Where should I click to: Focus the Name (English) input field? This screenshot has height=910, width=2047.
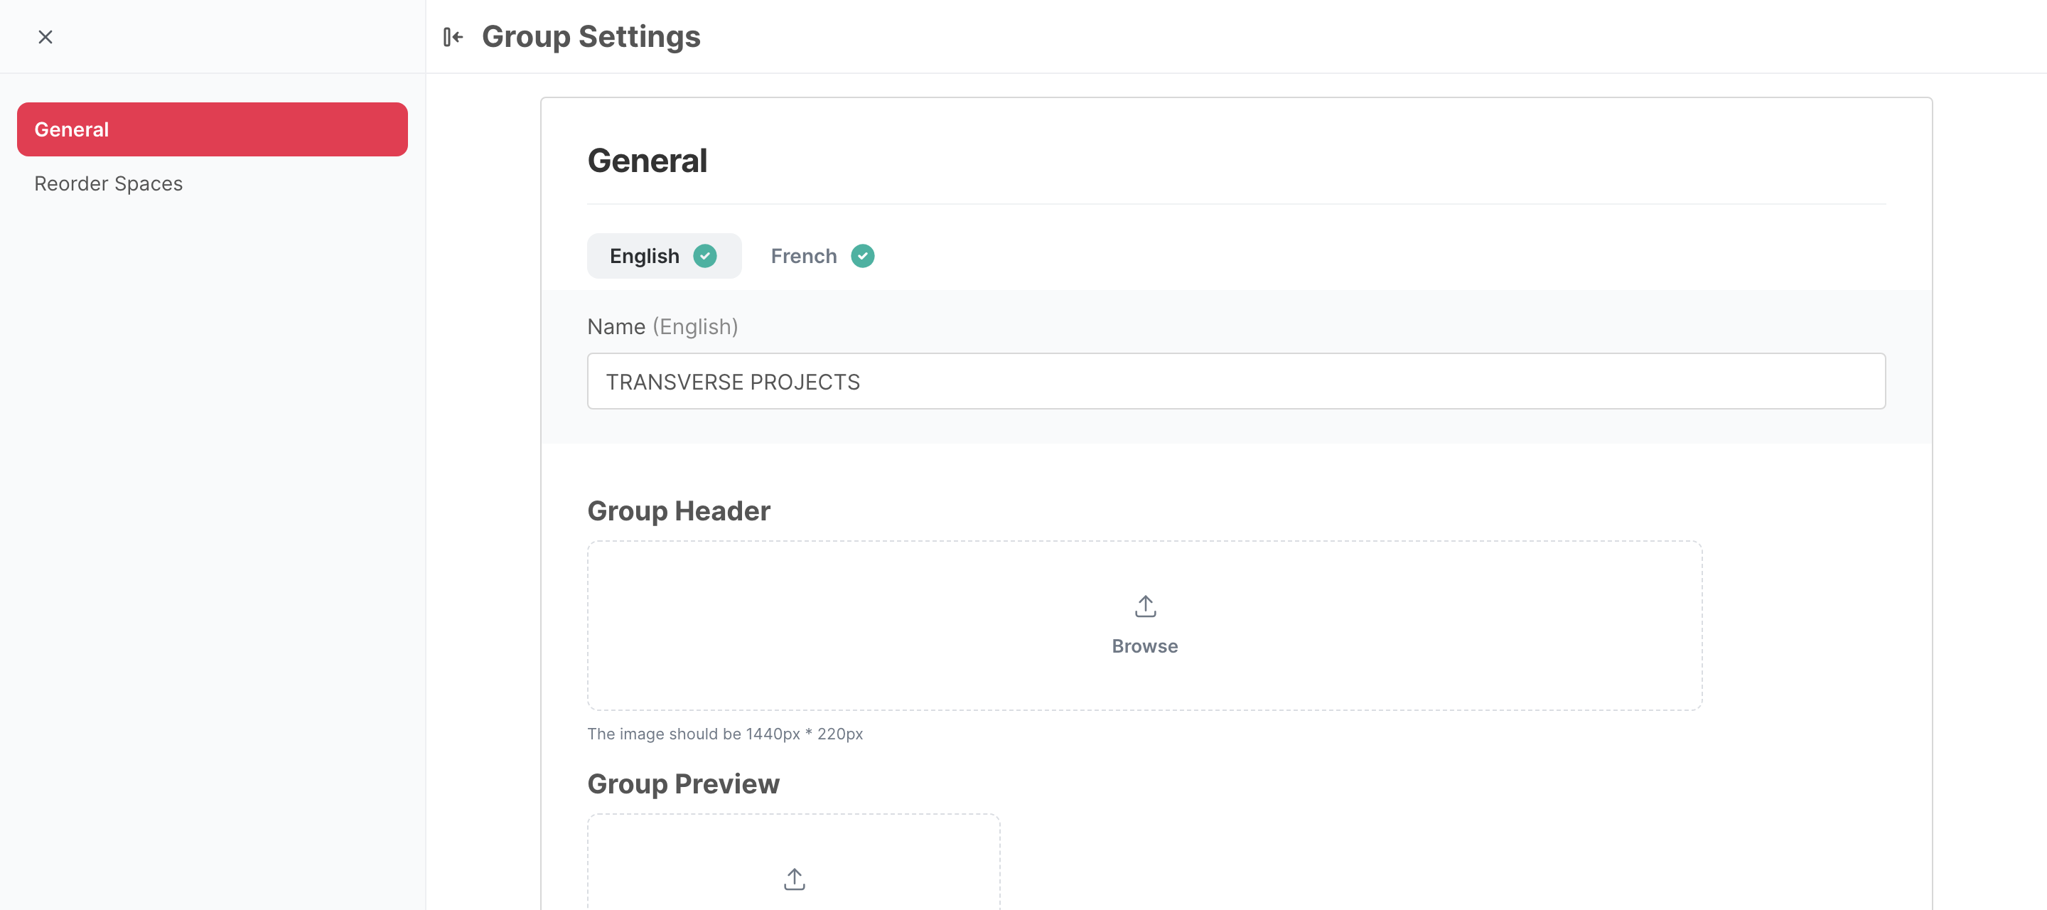[1236, 382]
